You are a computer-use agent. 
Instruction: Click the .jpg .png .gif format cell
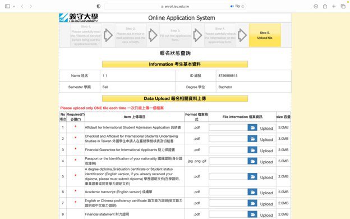[197, 161]
